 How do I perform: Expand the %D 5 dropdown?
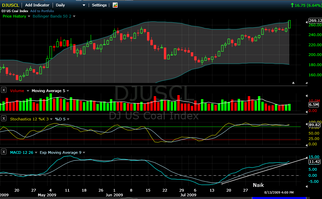68,119
